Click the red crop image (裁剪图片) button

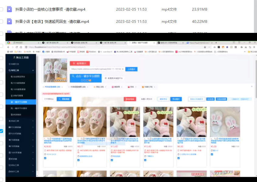80,63
